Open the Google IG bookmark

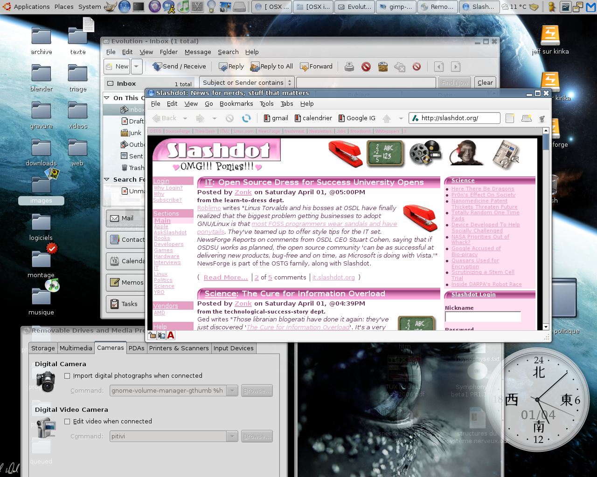357,118
